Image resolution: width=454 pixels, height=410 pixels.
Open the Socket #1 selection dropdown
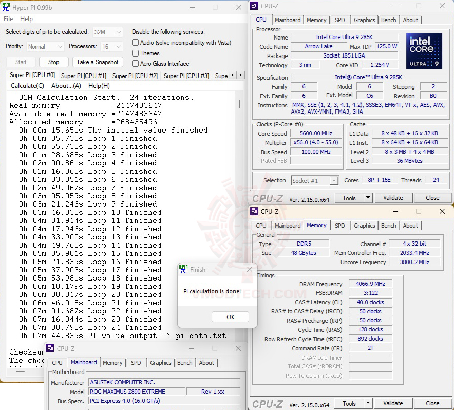click(314, 181)
